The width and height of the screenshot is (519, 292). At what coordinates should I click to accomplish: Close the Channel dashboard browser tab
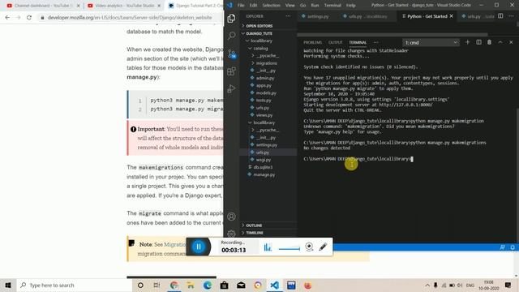[79, 6]
